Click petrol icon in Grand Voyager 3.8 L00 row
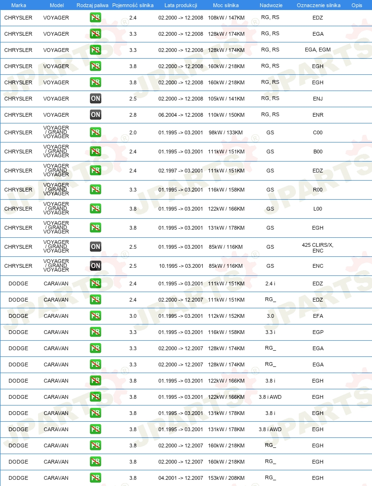The image size is (372, 486). [95, 209]
